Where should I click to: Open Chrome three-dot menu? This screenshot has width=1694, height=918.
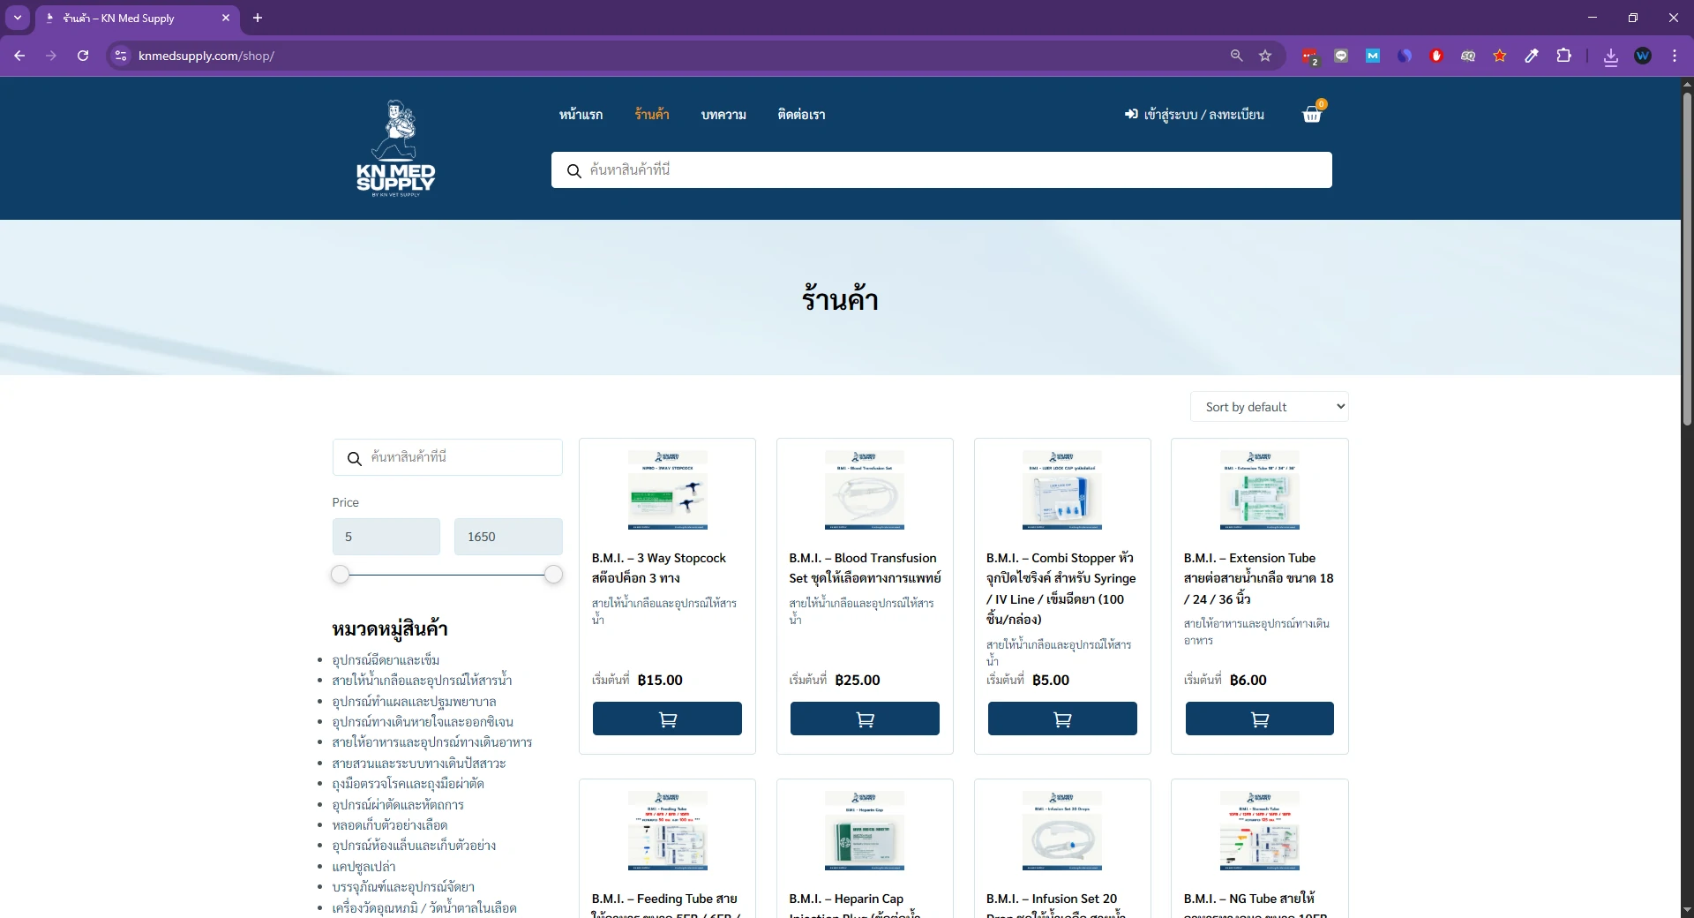(1675, 56)
